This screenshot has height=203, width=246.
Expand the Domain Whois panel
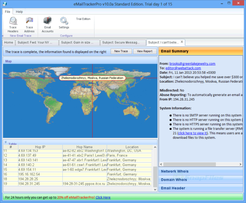point(201,180)
